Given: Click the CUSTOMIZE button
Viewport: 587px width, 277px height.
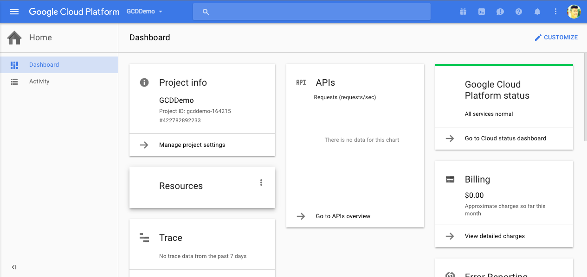Looking at the screenshot, I should (556, 38).
